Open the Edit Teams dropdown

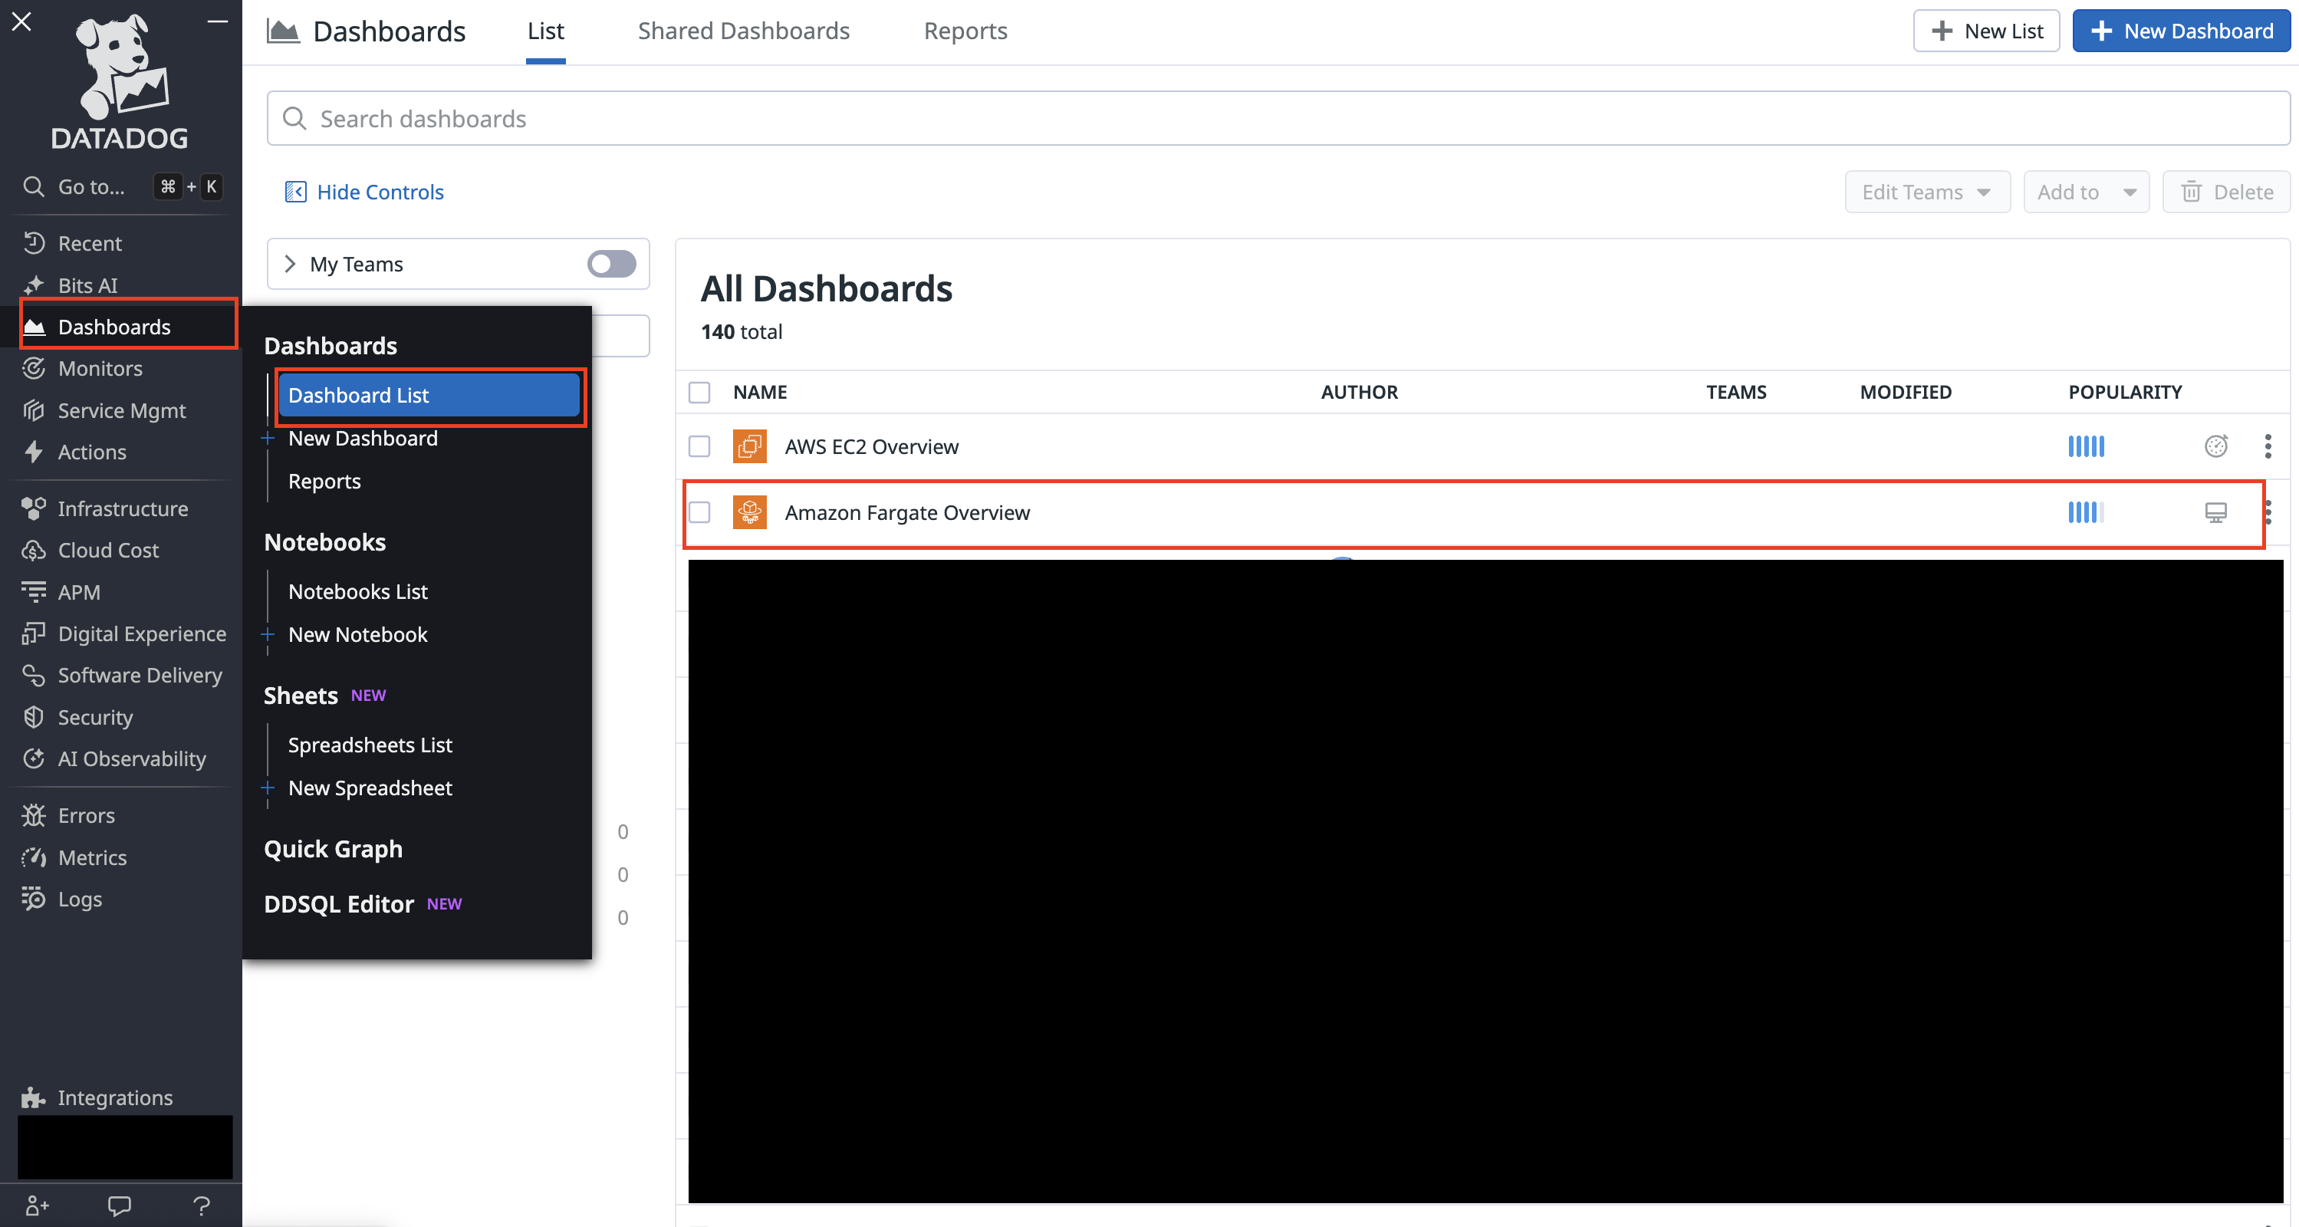click(x=1927, y=192)
